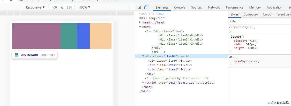Image resolution: width=291 pixels, height=106 pixels.
Task: Click the 'div' user agent selector
Action: click(x=232, y=57)
